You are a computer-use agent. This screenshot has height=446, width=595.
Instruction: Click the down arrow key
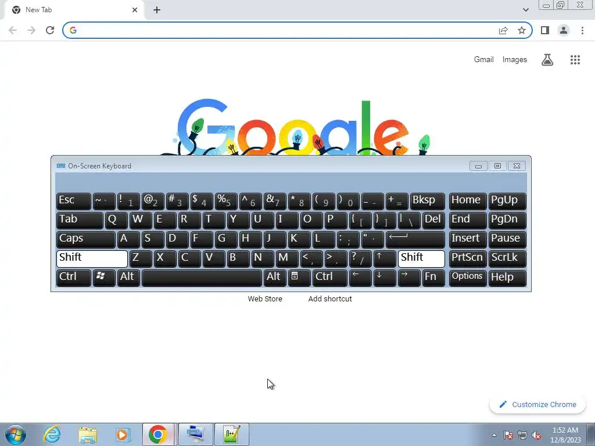(385, 278)
